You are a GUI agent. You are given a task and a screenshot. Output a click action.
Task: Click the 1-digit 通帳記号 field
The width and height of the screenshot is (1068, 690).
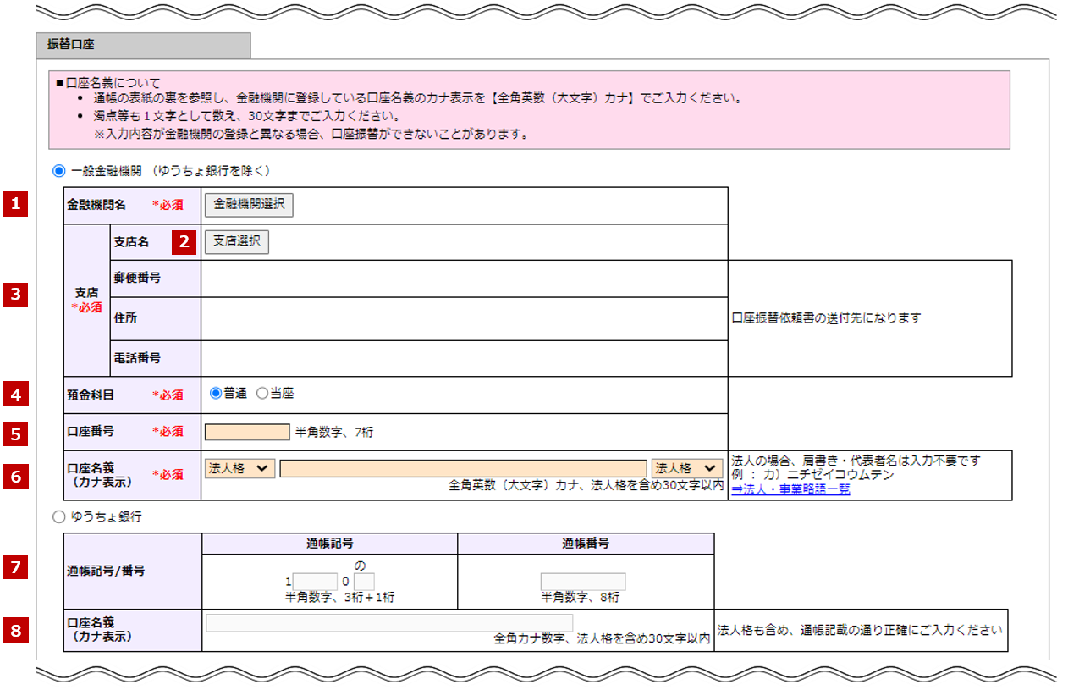(362, 581)
